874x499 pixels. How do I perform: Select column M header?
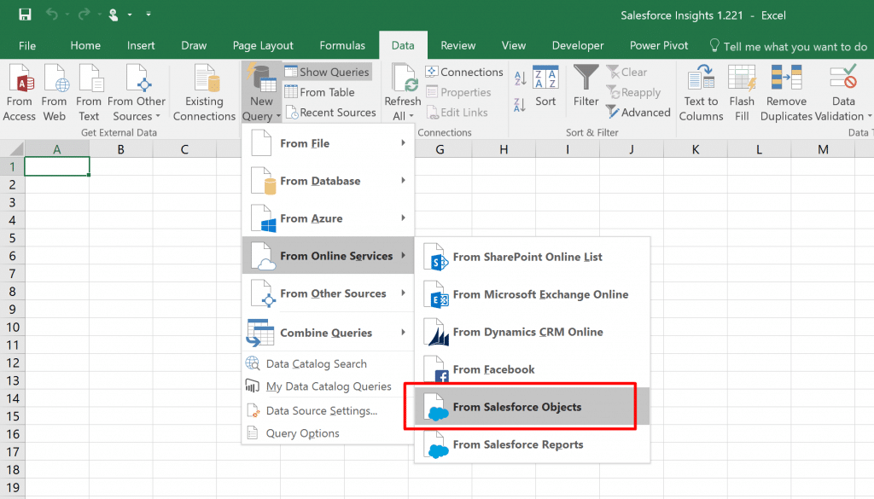(823, 149)
